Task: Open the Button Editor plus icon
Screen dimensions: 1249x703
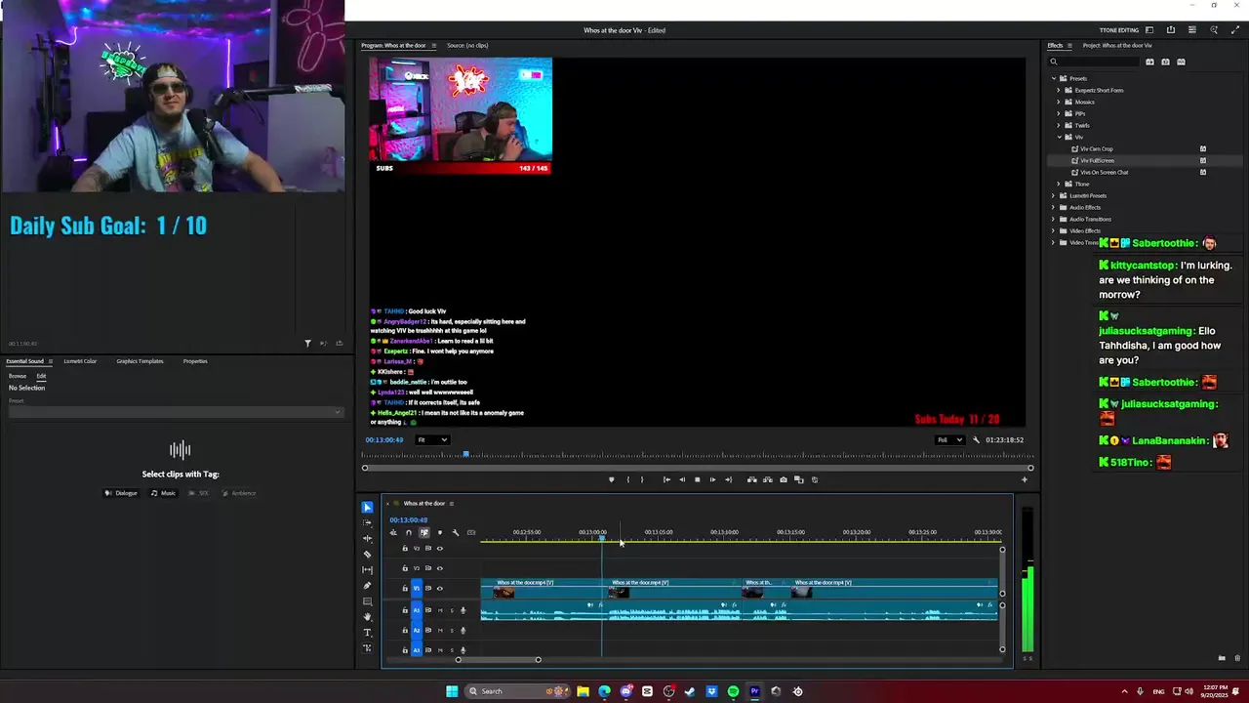Action: pyautogui.click(x=1024, y=479)
